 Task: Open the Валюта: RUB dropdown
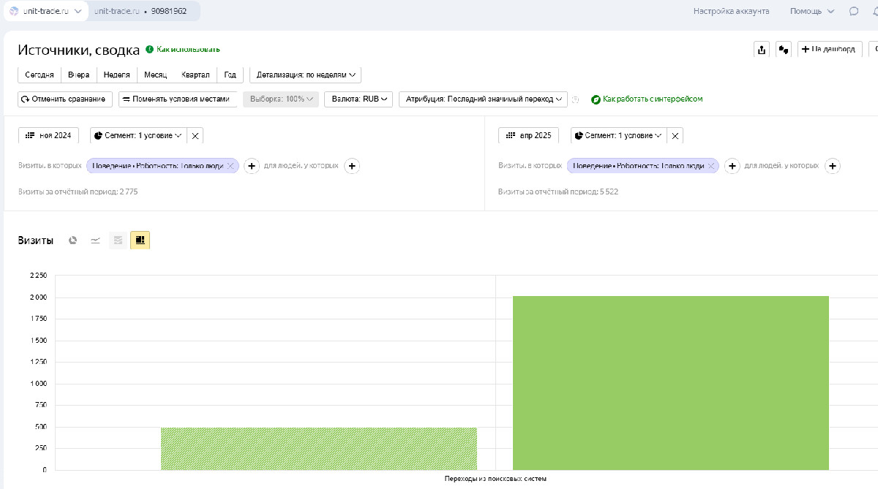[x=359, y=99]
